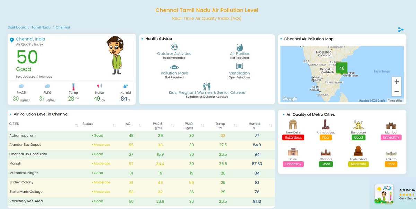Click the location pin icon beside Chennai, India

click(x=12, y=41)
